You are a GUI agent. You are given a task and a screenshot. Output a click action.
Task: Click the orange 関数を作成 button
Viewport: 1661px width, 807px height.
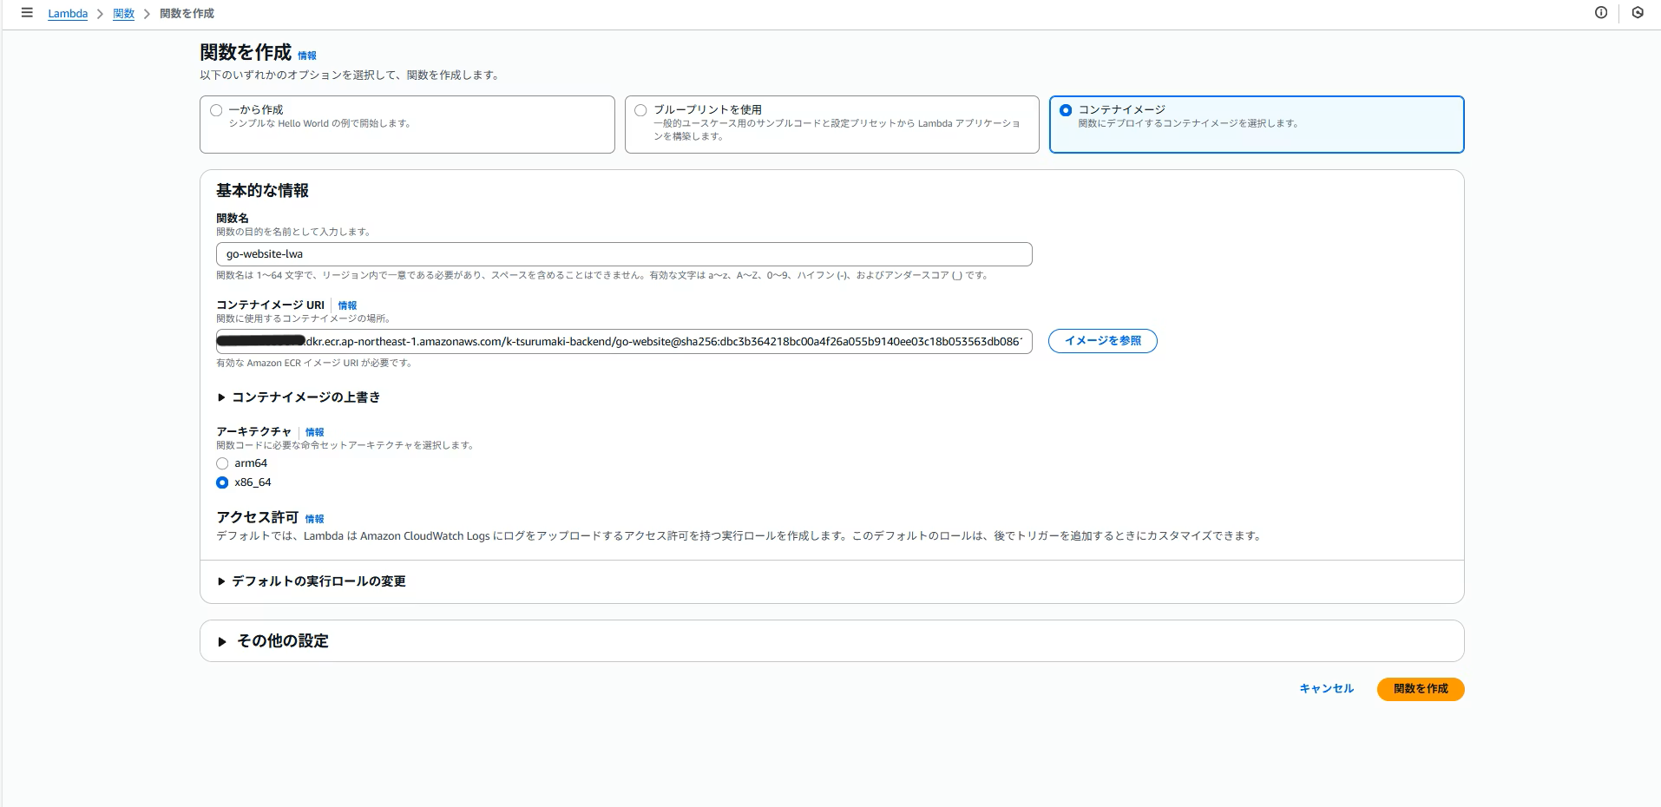pyautogui.click(x=1421, y=689)
